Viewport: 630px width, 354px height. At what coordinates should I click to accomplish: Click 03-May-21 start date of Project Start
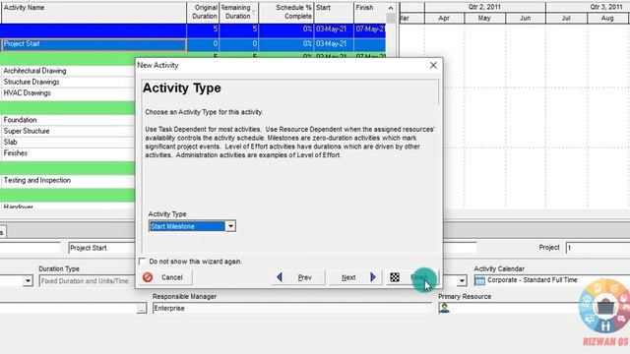coord(331,44)
